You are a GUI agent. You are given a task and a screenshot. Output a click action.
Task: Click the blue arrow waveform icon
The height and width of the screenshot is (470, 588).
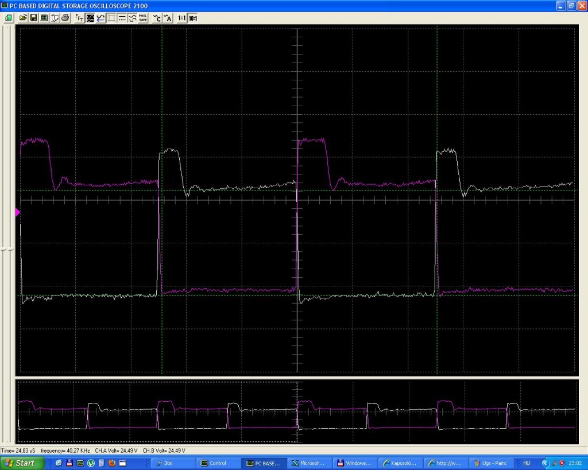[x=100, y=18]
